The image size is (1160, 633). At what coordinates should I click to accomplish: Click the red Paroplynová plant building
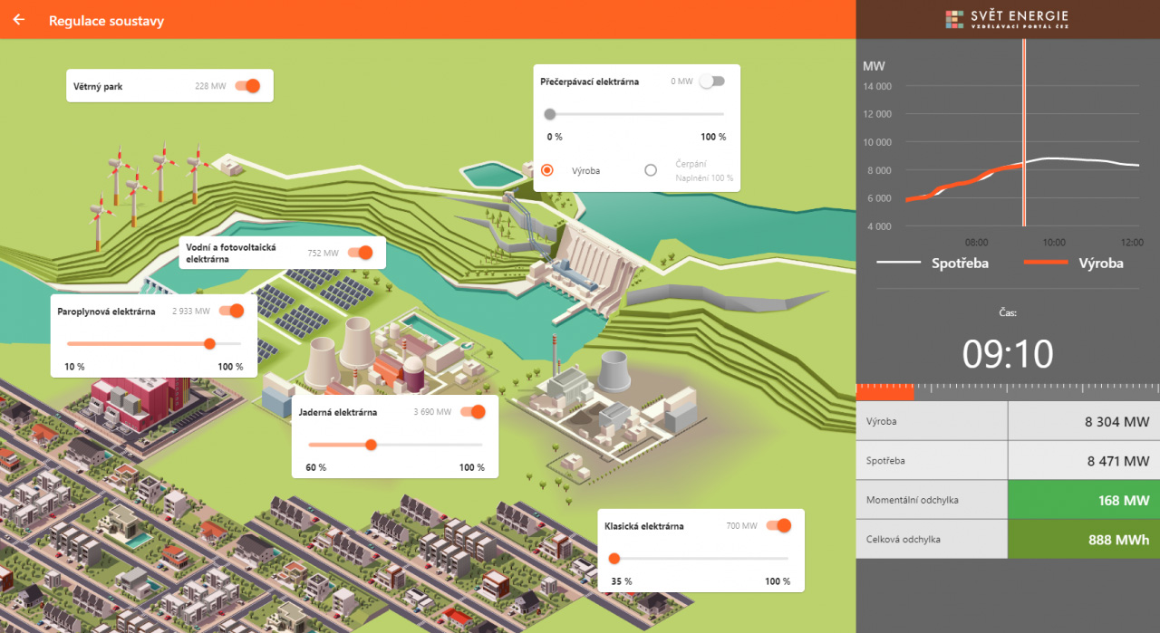[138, 398]
